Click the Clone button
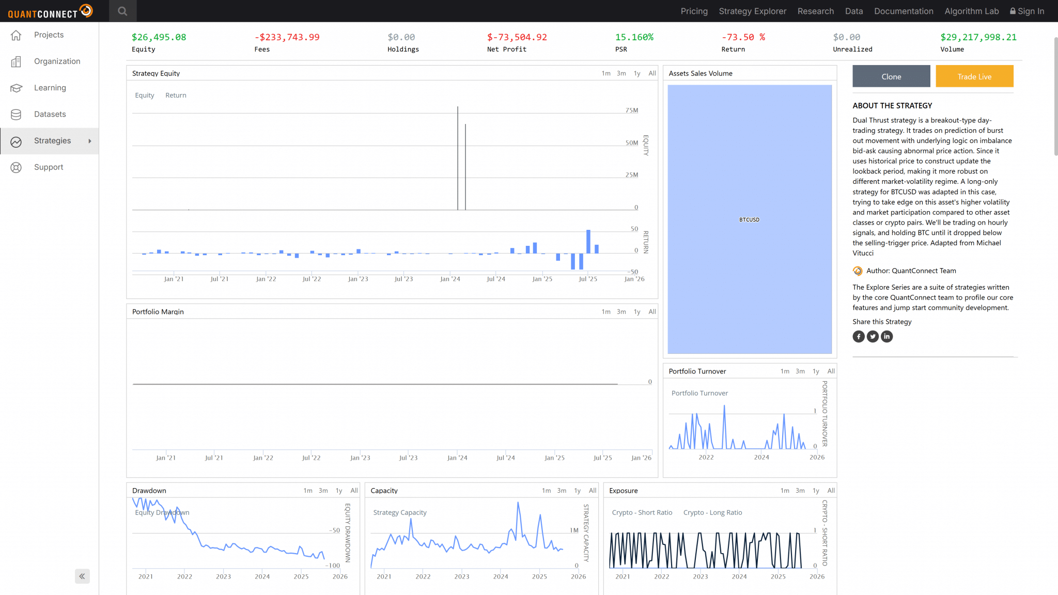This screenshot has width=1058, height=595. pos(891,76)
